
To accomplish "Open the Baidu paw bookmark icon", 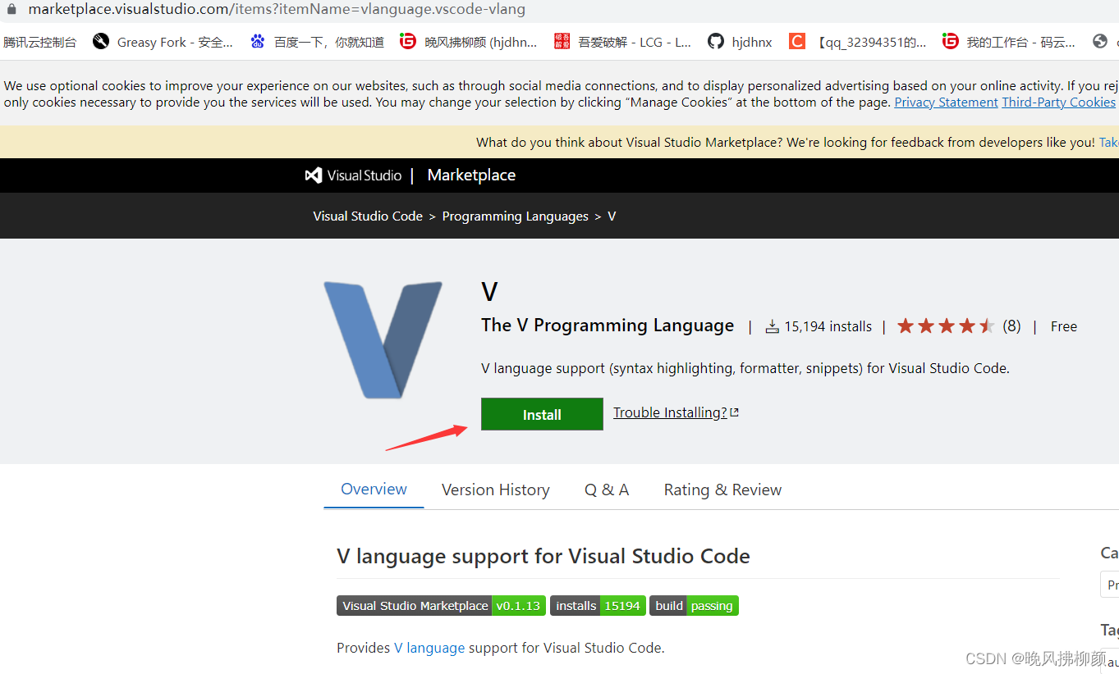I will pyautogui.click(x=258, y=41).
